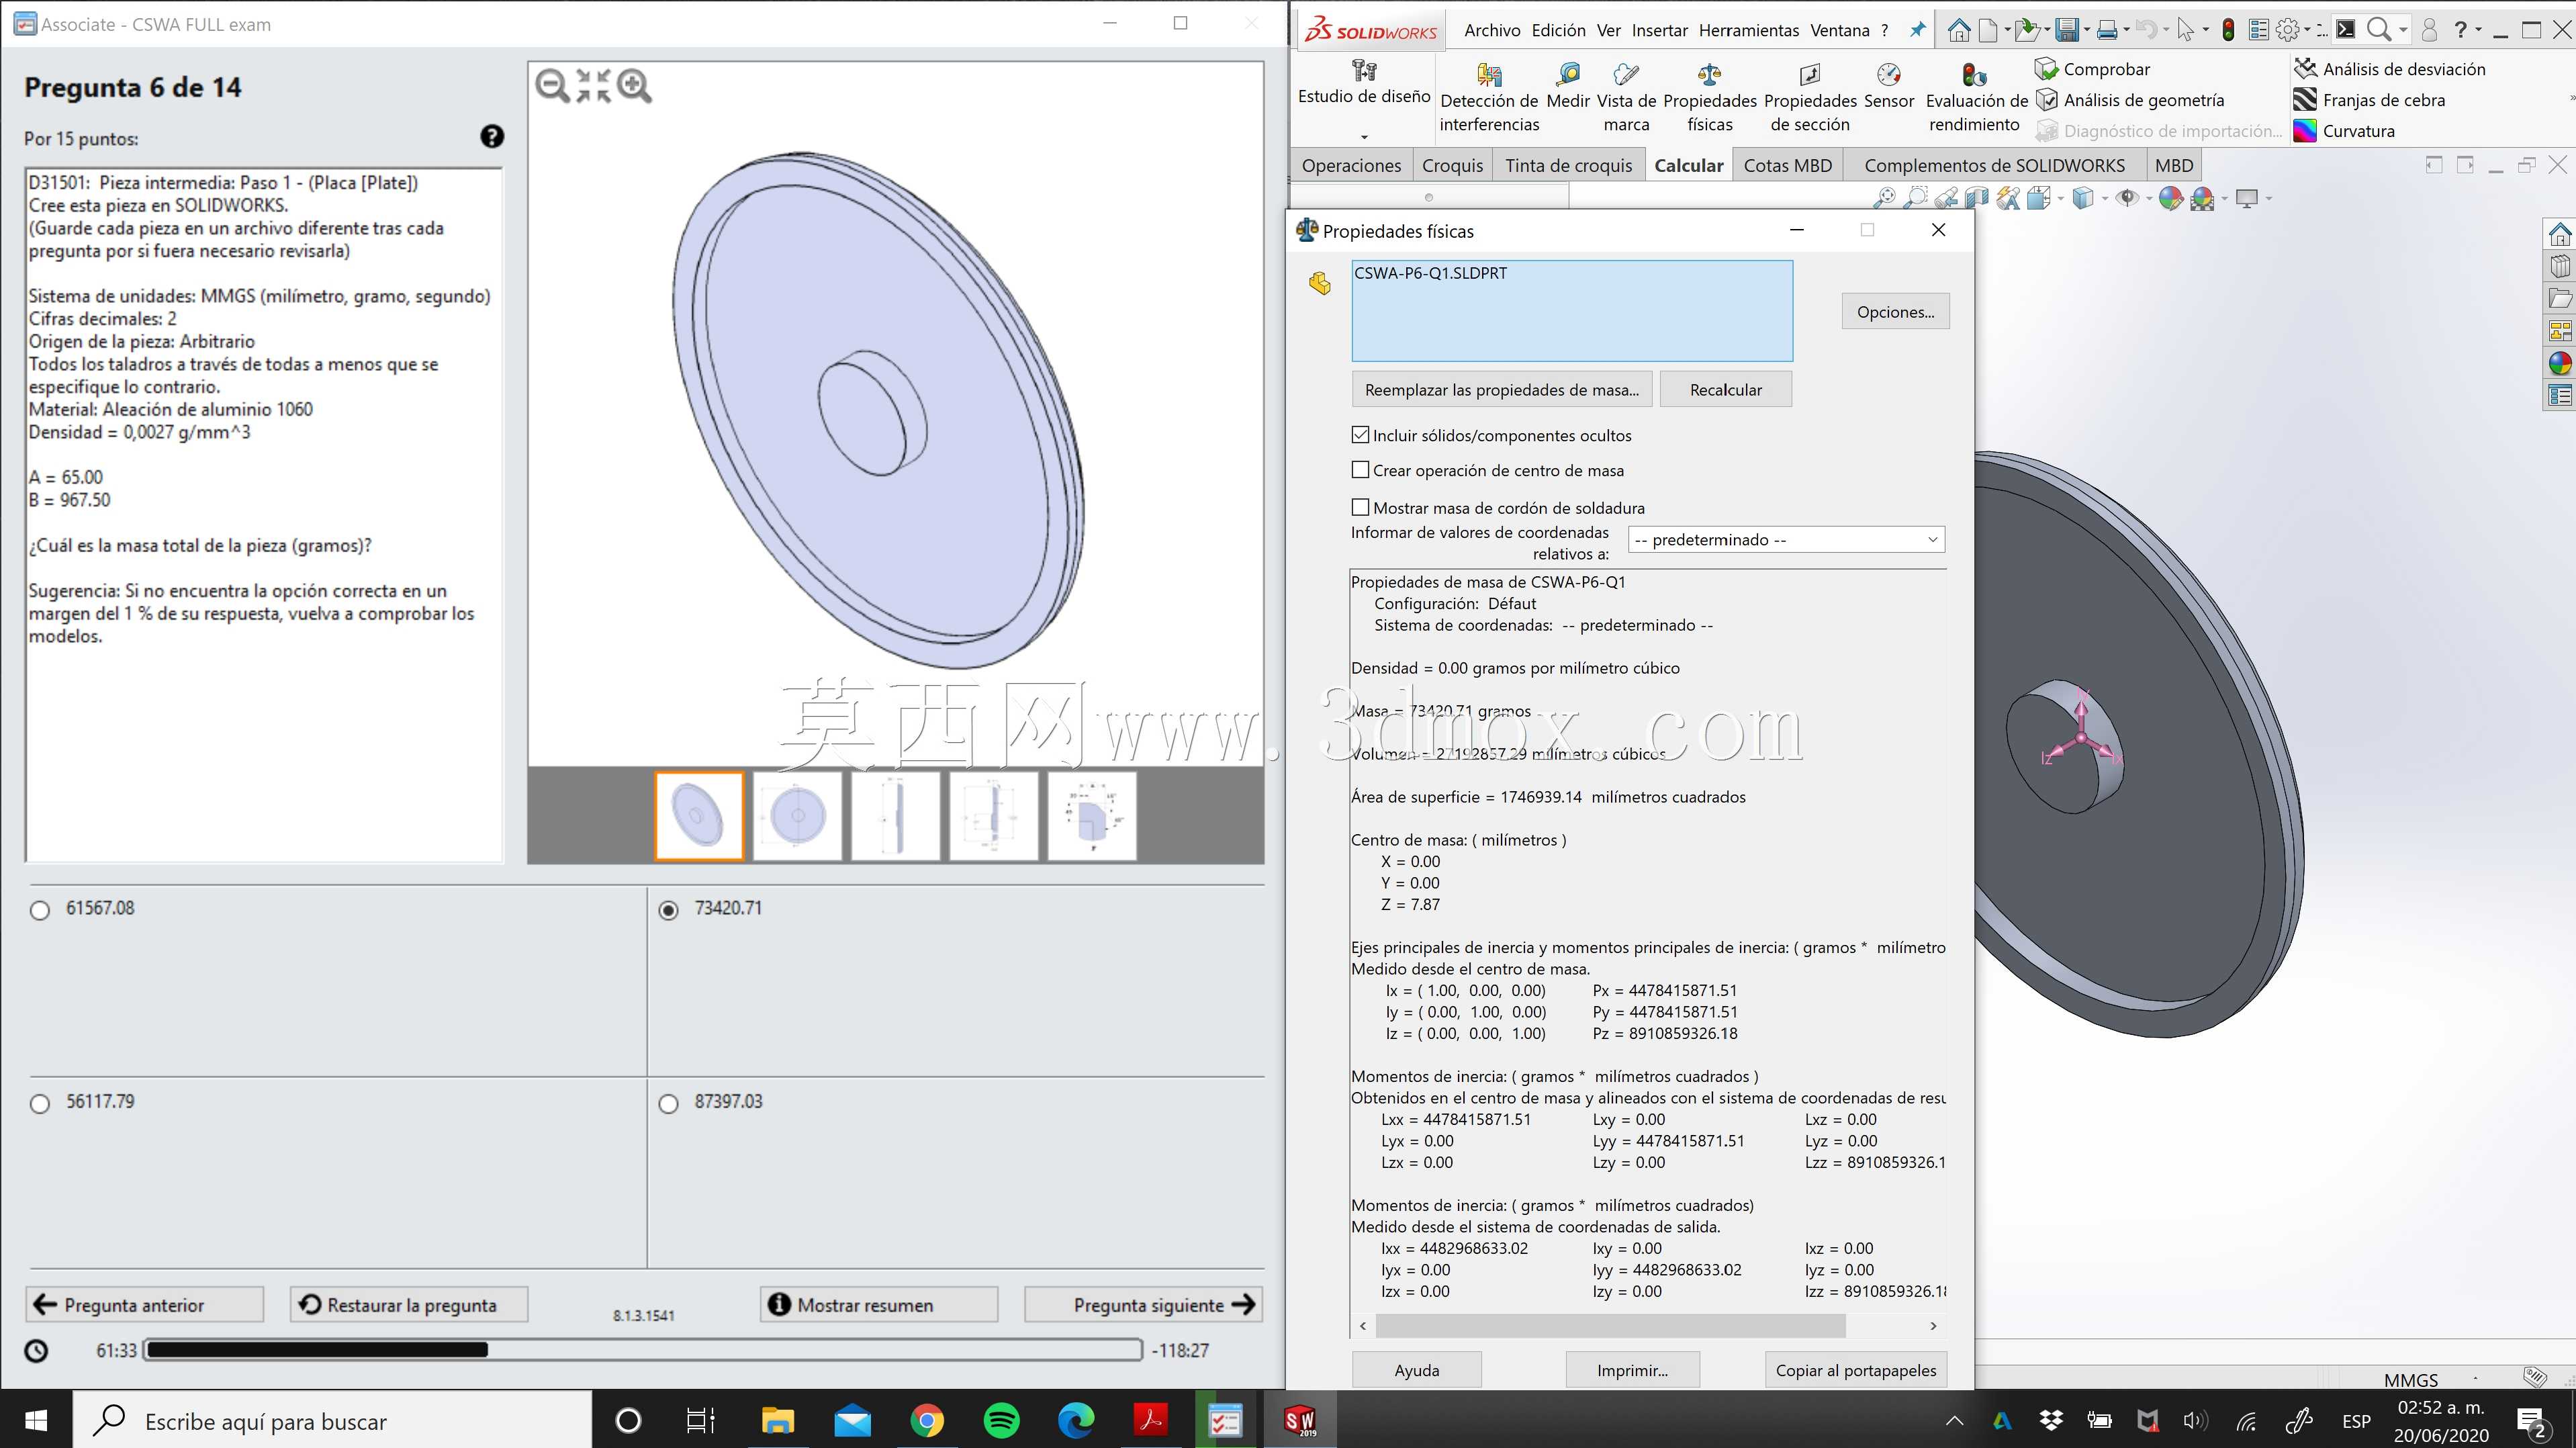Open the display style dropdown in viewport
The image size is (2576, 1448).
2105,198
